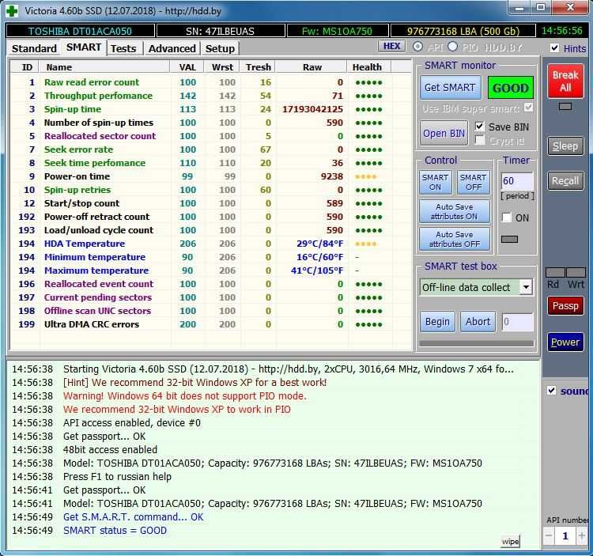Click the Open BIN button

point(444,133)
